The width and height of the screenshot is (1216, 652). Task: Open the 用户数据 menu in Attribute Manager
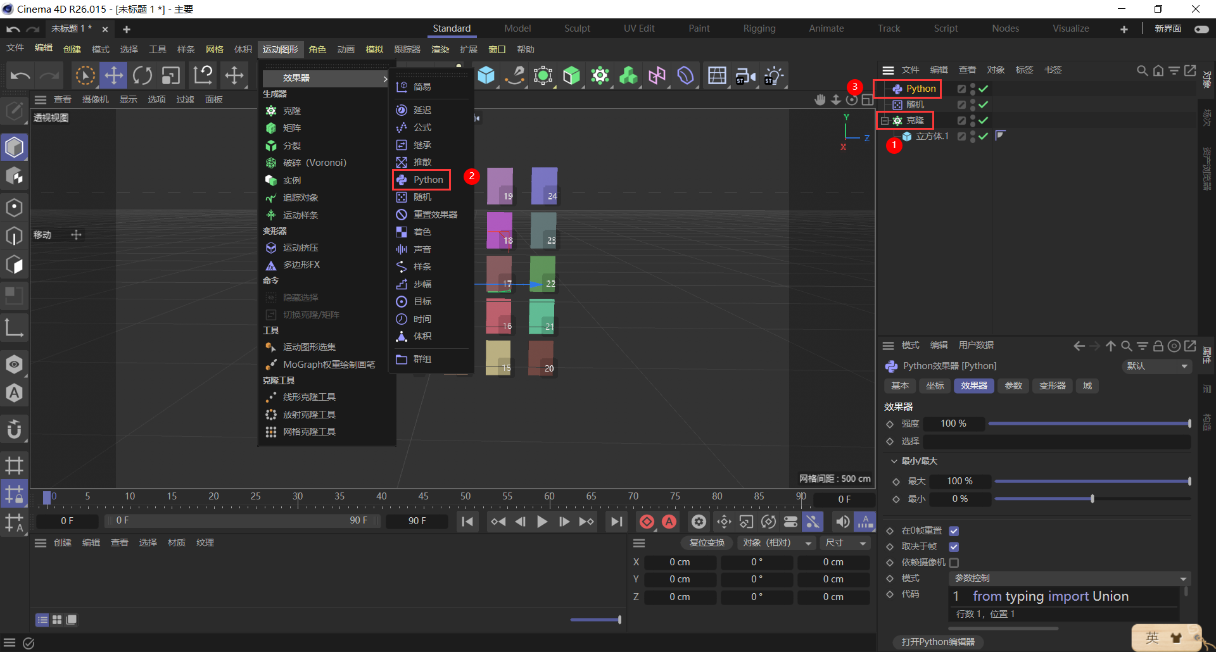coord(976,346)
